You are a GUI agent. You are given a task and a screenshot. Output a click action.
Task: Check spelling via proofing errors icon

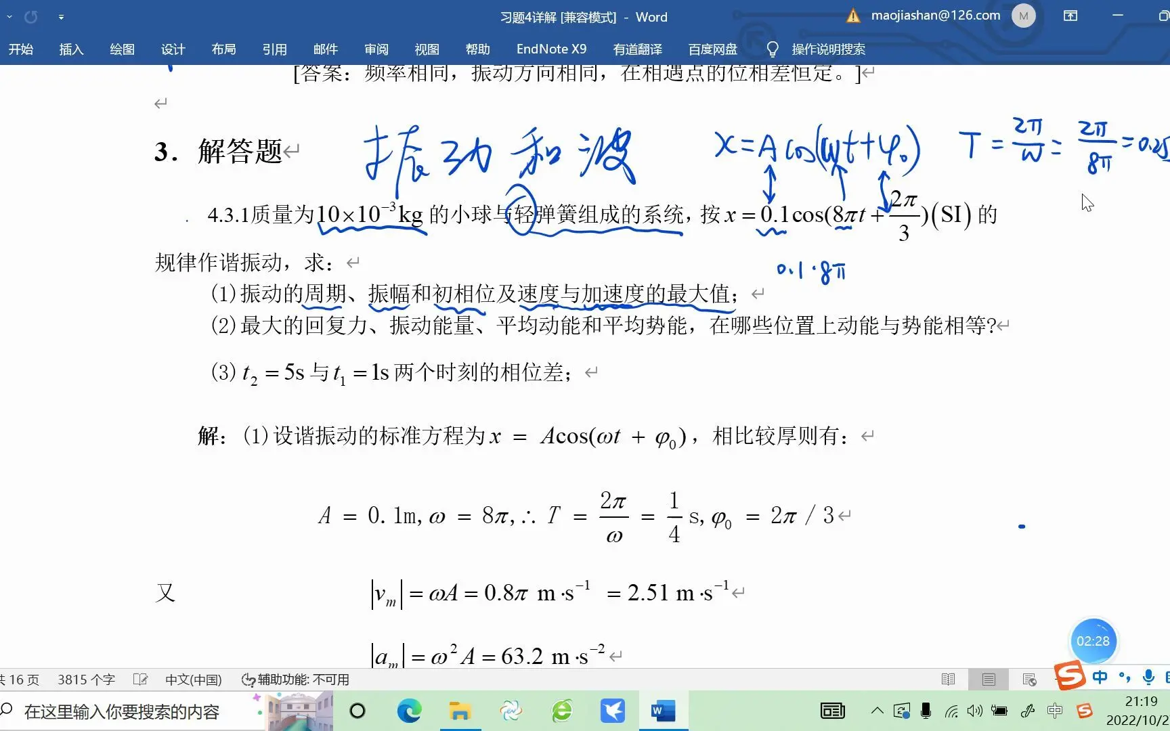click(x=140, y=679)
